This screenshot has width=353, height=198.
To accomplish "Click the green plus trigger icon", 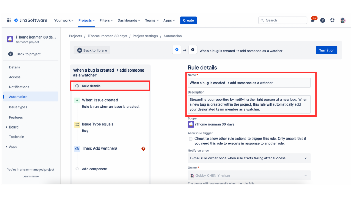I will coord(77,100).
